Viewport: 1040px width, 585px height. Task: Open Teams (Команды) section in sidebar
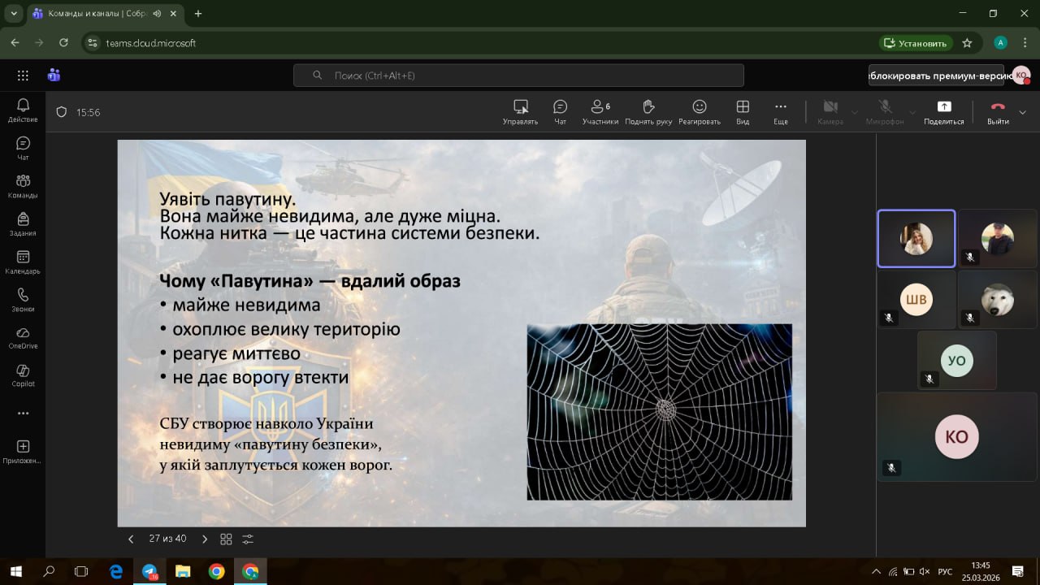23,185
